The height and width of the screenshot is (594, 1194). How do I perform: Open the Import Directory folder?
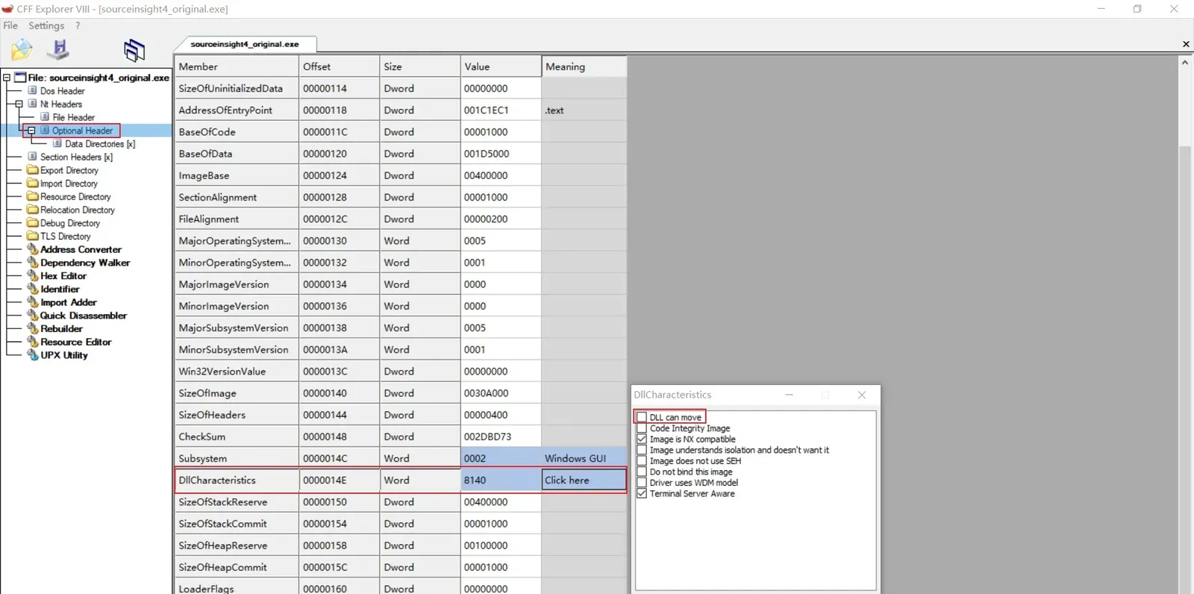tap(69, 184)
